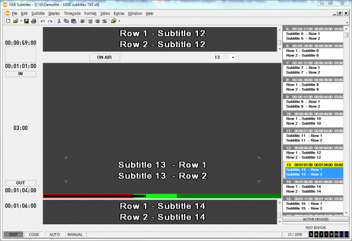Screen dimensions: 352x241
Task: Click highlighted subtitle 13 timecode row
Action: click(x=314, y=165)
